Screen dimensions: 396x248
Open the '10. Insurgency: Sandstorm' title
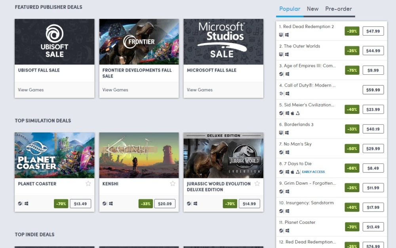pos(307,203)
